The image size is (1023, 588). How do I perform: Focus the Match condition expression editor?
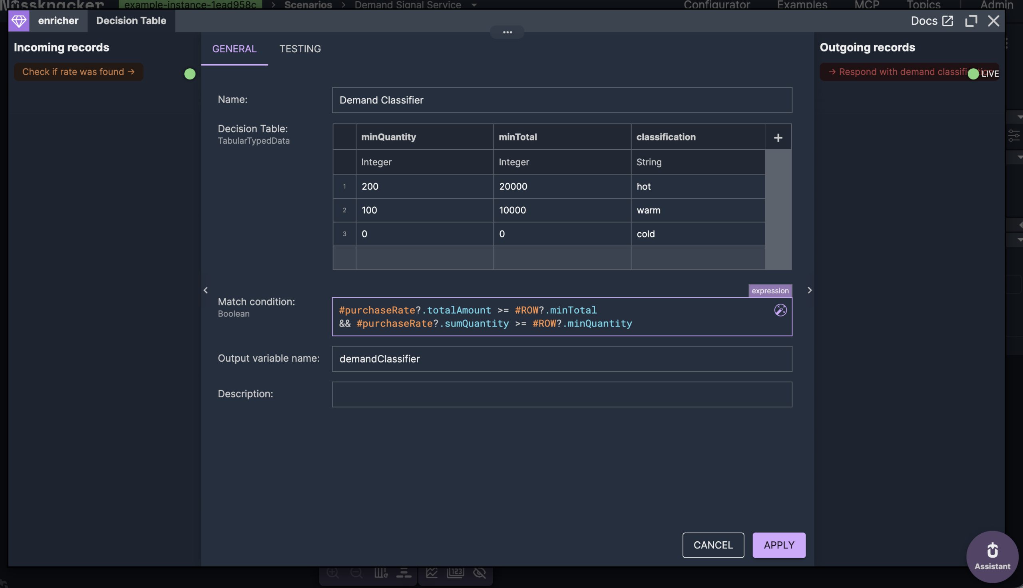562,317
